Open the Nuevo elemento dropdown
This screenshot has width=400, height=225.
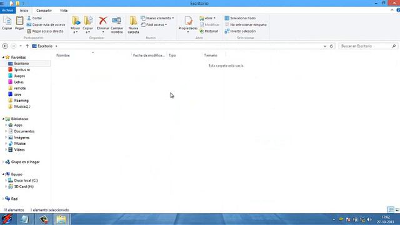coord(157,18)
